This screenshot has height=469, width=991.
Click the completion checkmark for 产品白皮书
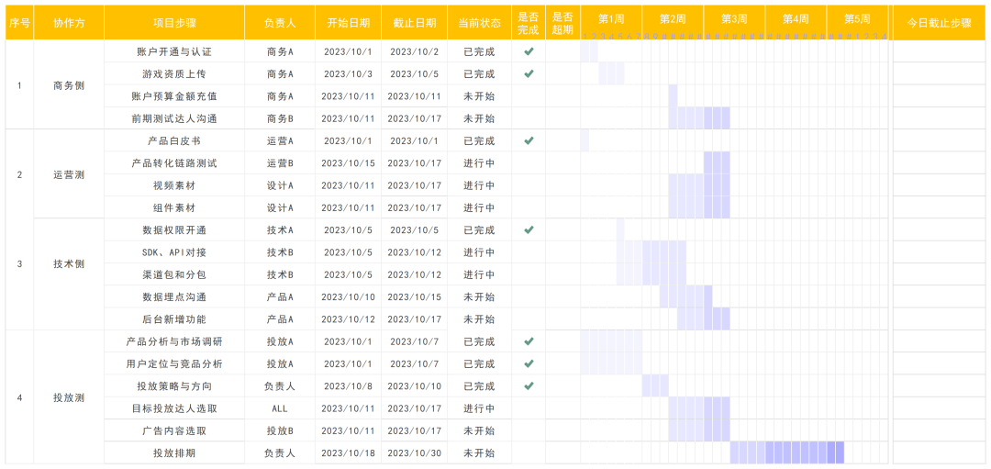click(x=529, y=140)
